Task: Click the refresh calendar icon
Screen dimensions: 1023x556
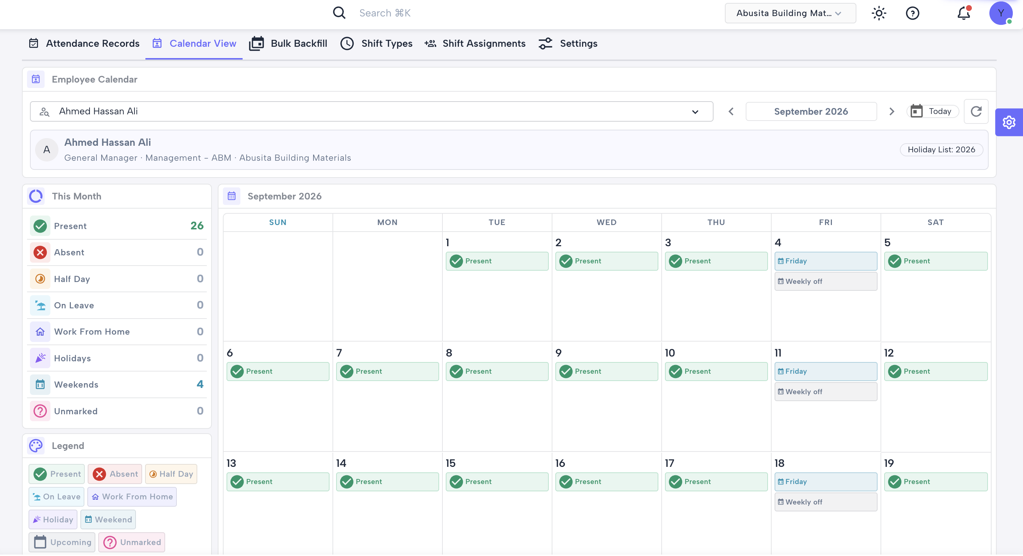Action: (976, 111)
